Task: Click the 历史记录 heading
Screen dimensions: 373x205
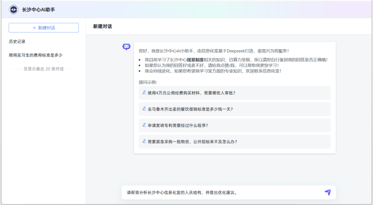Action: tap(17, 42)
